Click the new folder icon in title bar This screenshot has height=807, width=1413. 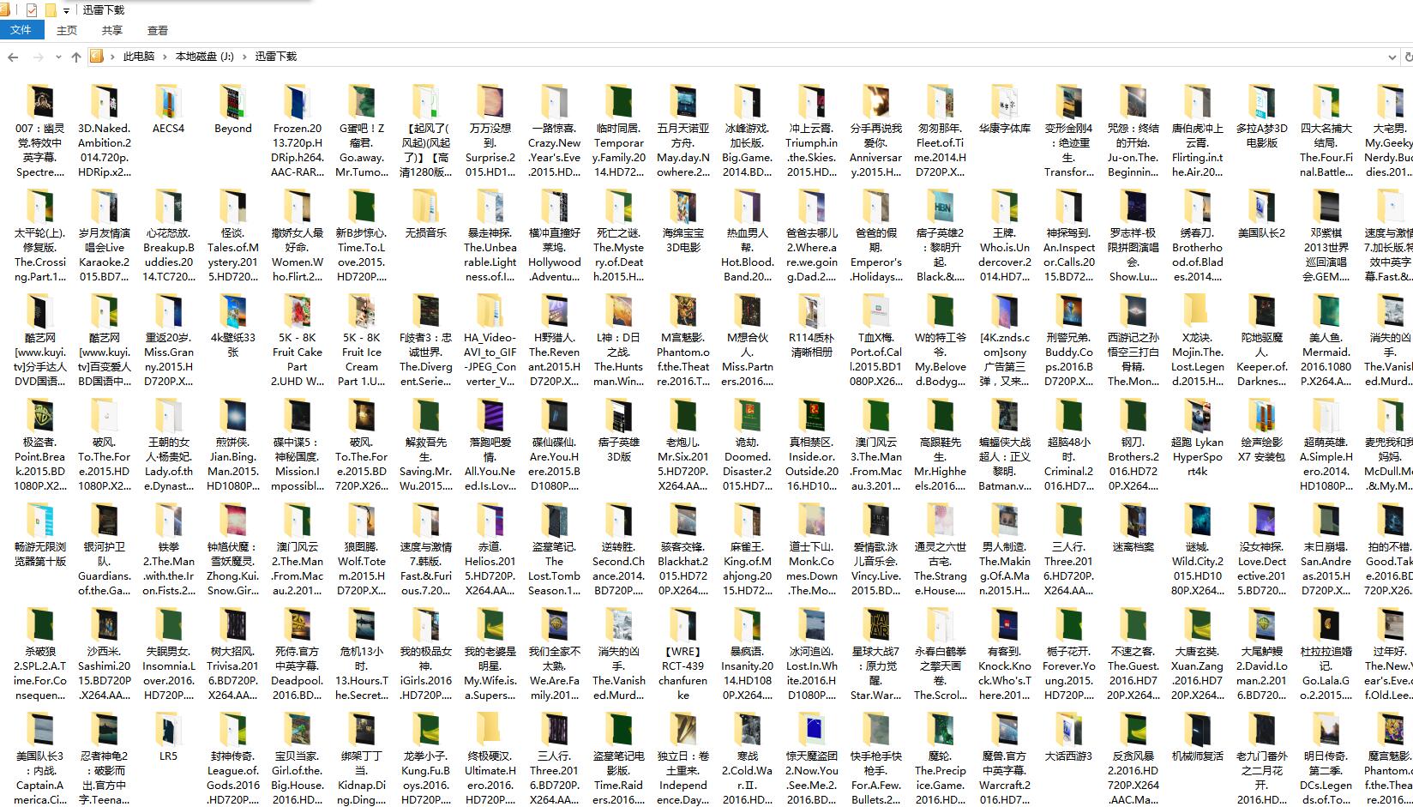(x=51, y=10)
